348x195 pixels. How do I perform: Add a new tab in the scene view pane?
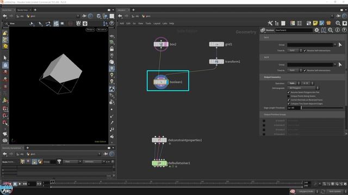pyautogui.click(x=35, y=10)
